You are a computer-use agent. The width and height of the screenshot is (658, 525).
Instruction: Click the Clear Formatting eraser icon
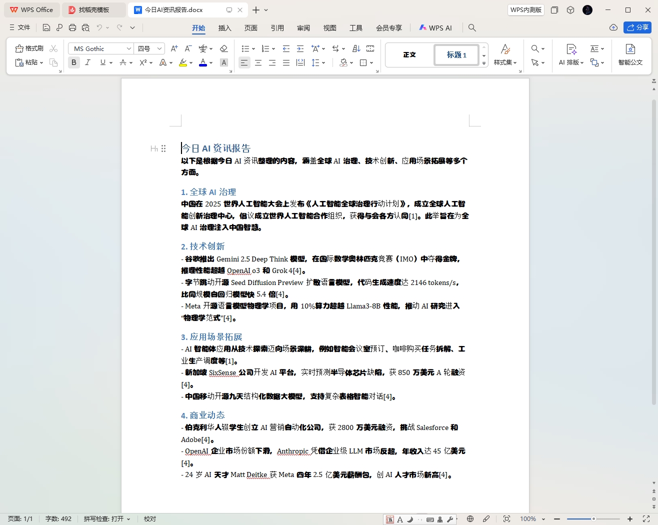click(223, 48)
